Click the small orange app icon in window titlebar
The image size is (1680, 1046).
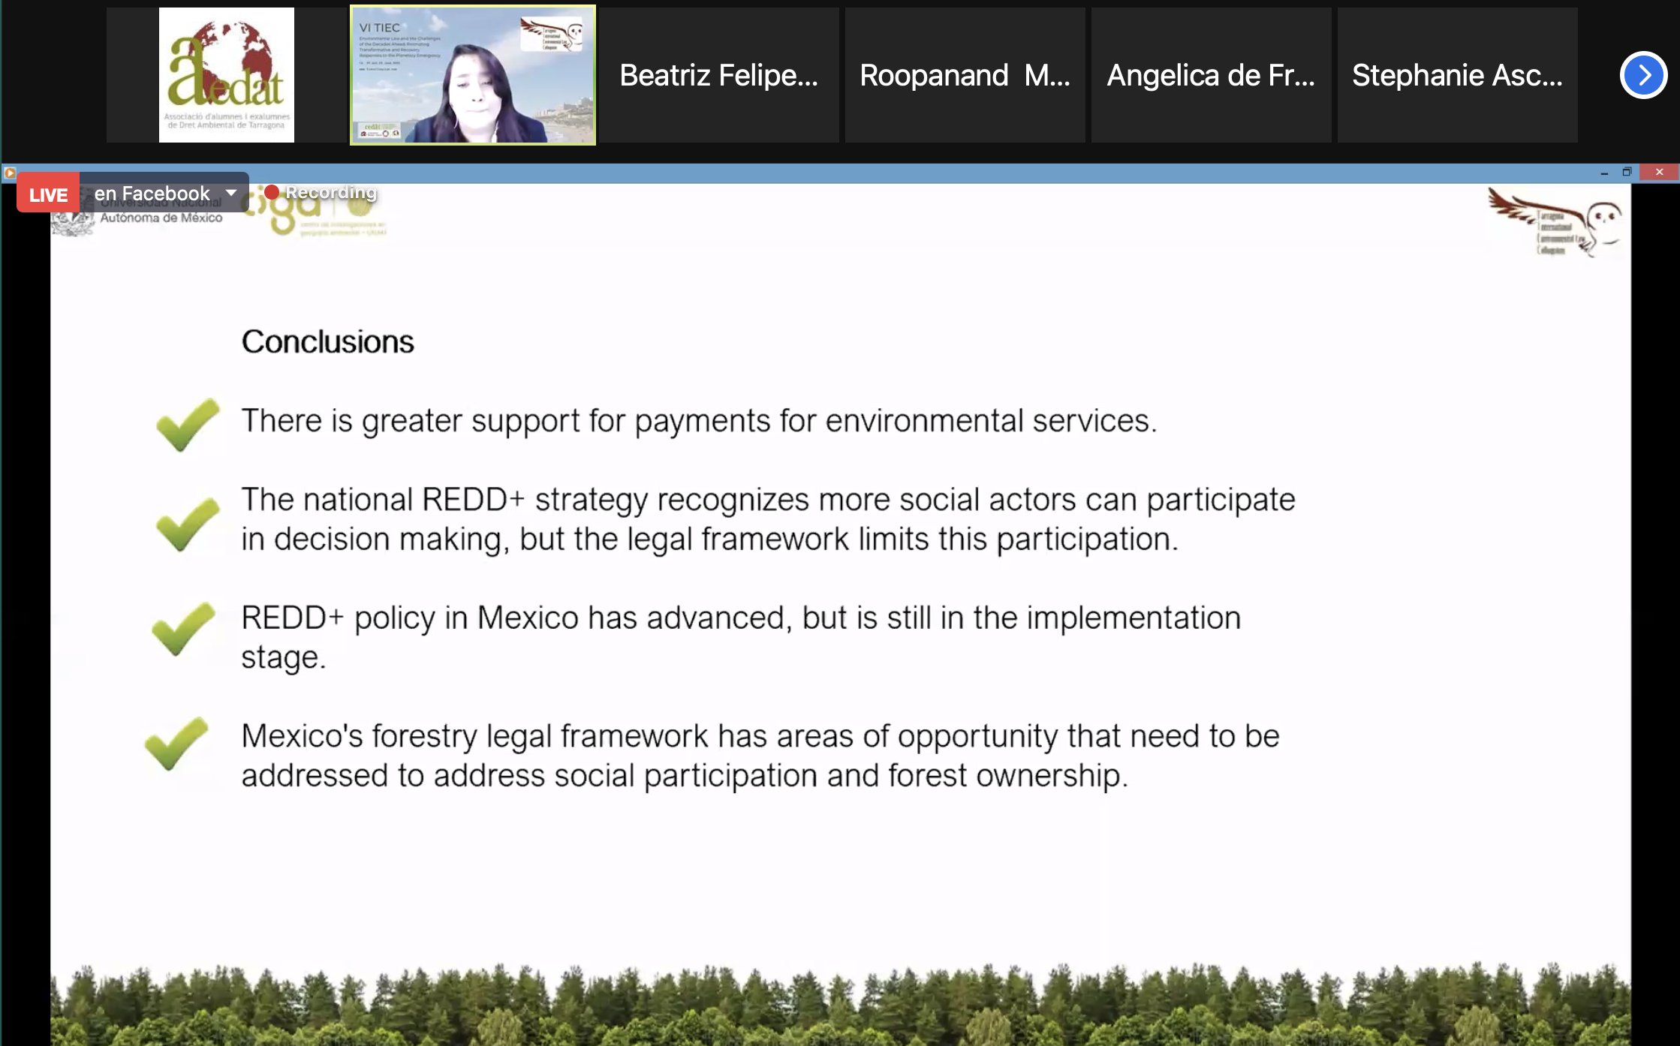[10, 173]
